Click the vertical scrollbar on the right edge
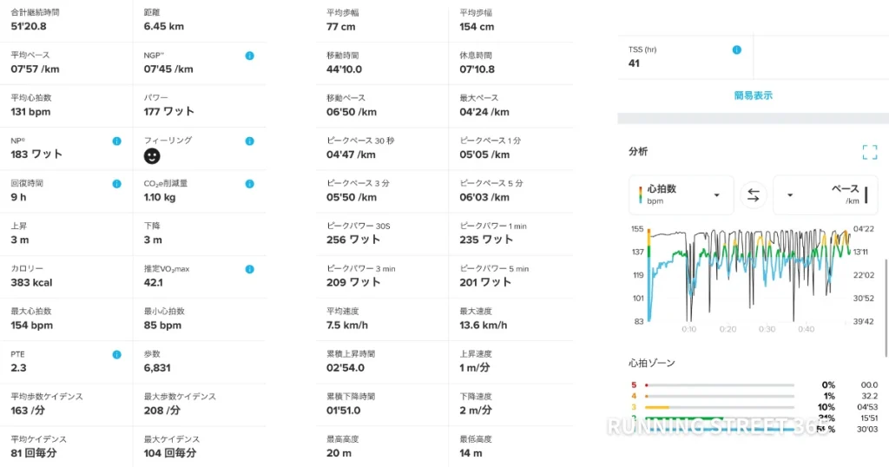Viewport: 889px width, 467px height. pyautogui.click(x=886, y=308)
